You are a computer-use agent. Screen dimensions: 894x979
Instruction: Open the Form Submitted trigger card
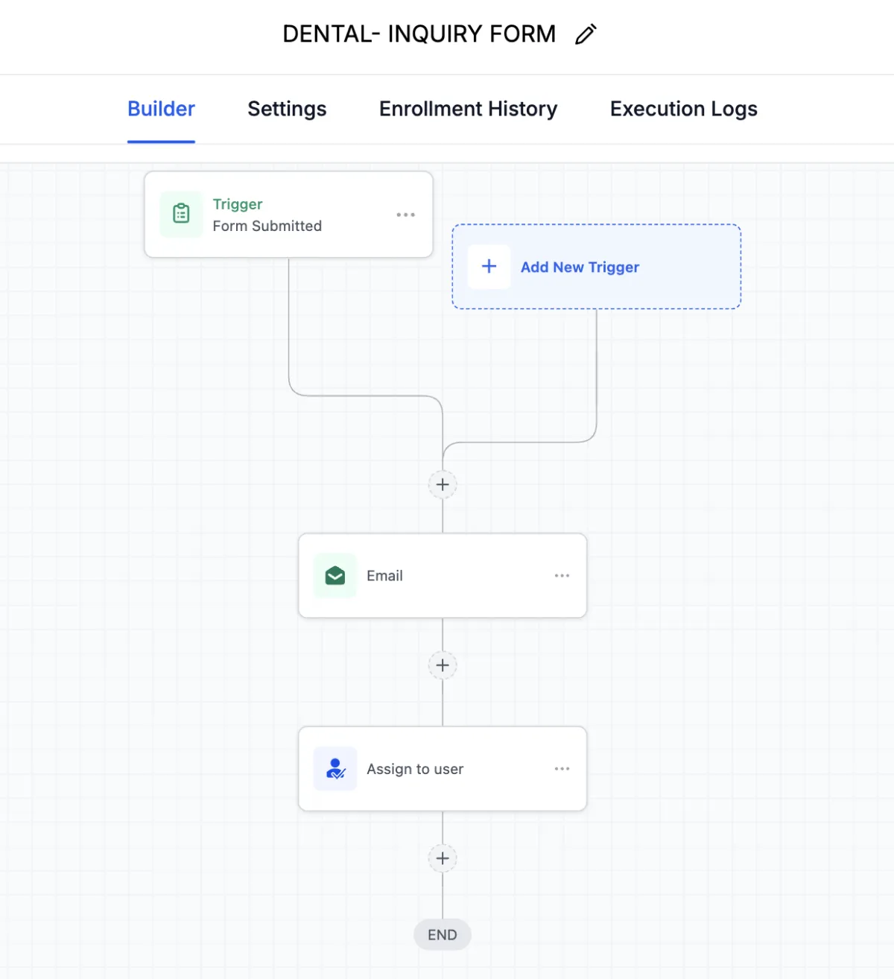288,215
